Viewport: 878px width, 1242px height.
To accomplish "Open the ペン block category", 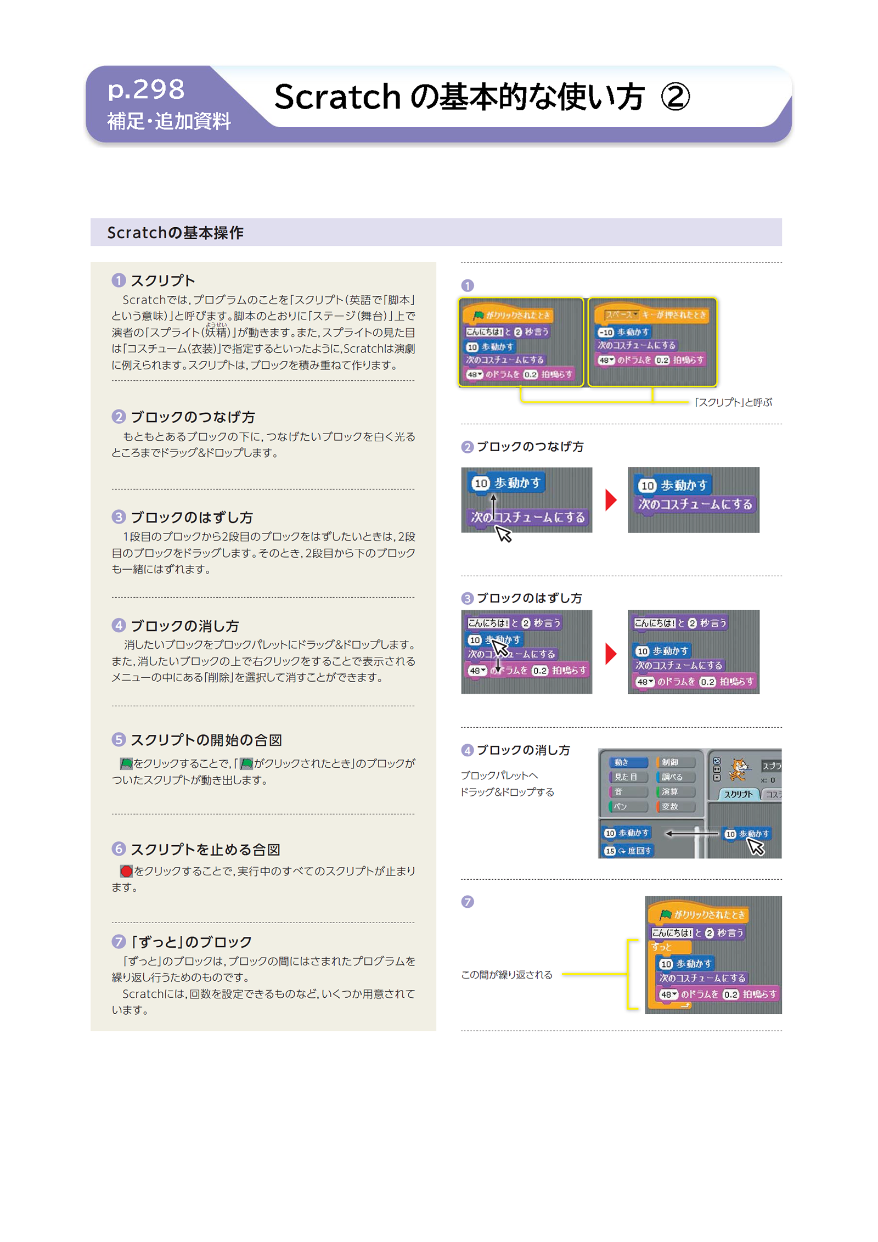I will coord(628,806).
